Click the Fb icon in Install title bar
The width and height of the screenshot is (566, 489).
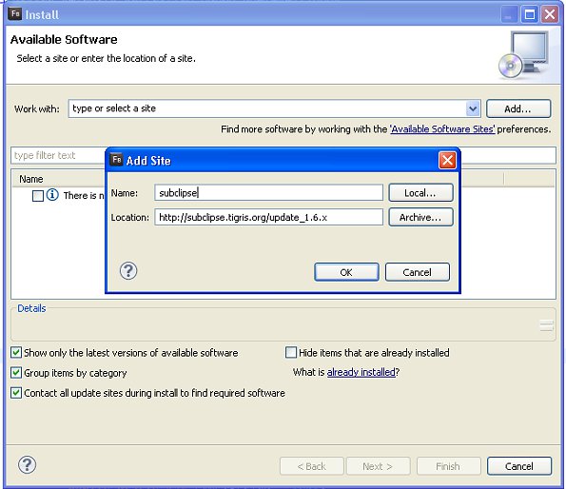click(x=15, y=14)
